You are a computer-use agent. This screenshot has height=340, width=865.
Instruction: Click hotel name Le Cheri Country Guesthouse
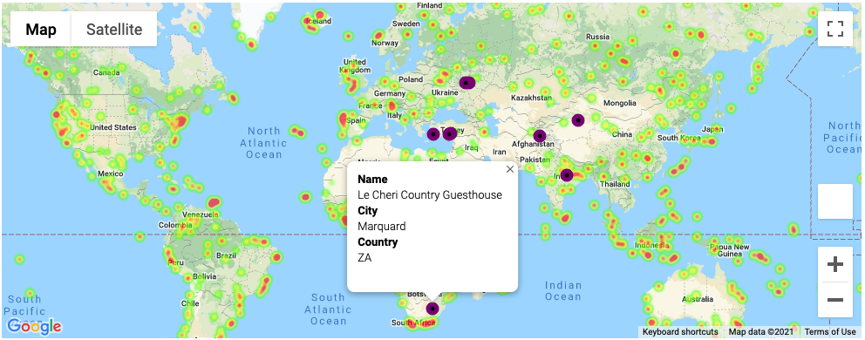click(x=430, y=194)
